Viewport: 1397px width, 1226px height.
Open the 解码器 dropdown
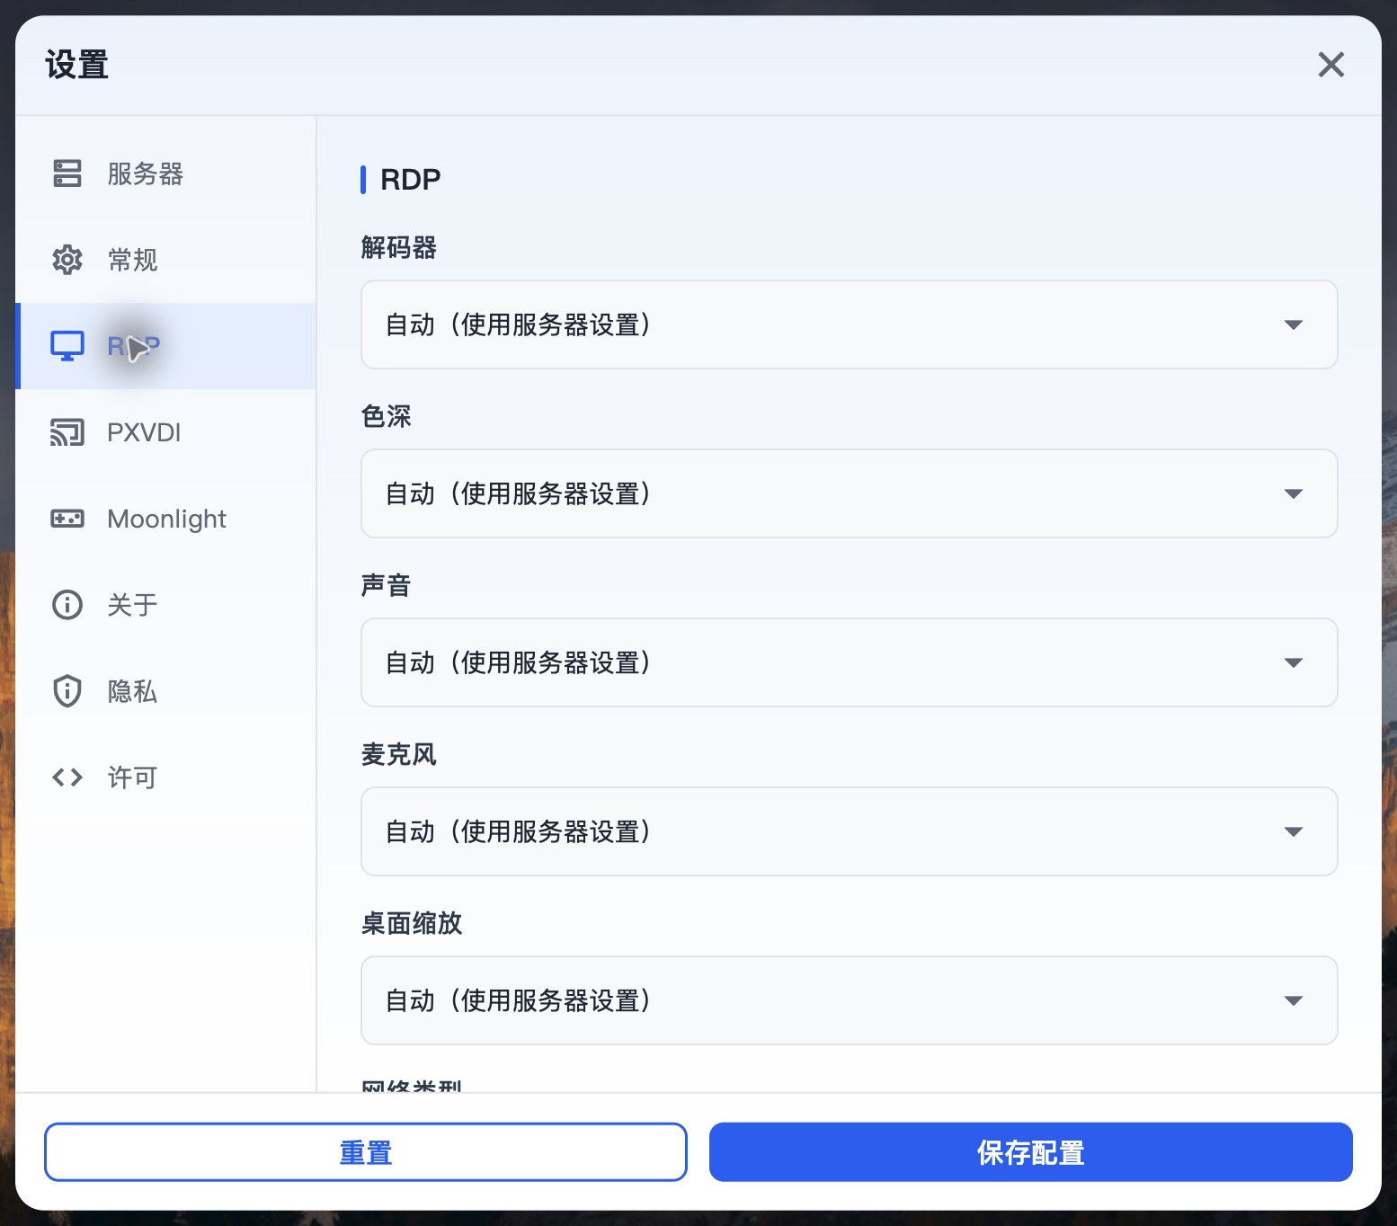click(x=850, y=324)
